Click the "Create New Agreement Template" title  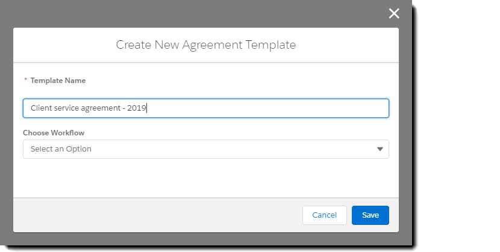pyautogui.click(x=205, y=45)
